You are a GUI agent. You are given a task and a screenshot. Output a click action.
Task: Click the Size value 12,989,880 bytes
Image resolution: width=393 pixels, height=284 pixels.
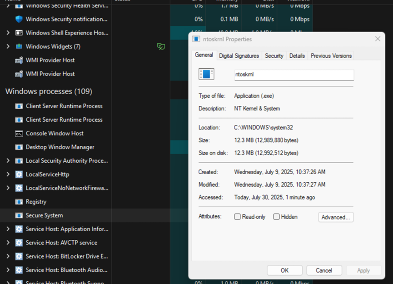[x=266, y=140]
